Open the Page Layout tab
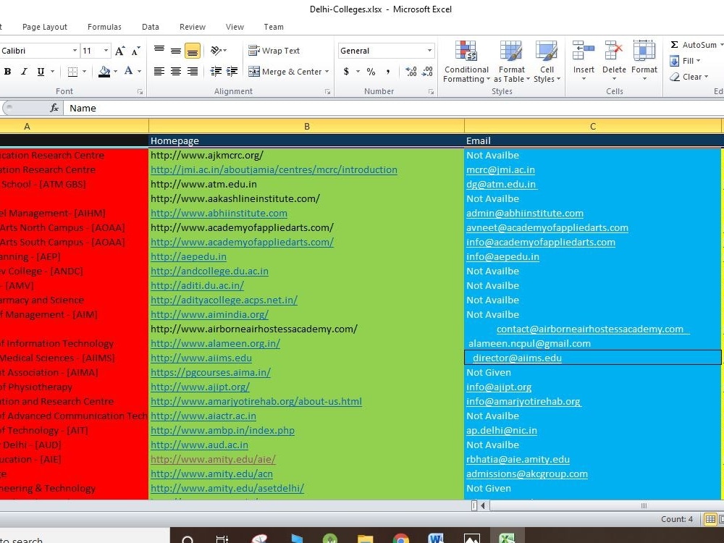 click(x=45, y=27)
